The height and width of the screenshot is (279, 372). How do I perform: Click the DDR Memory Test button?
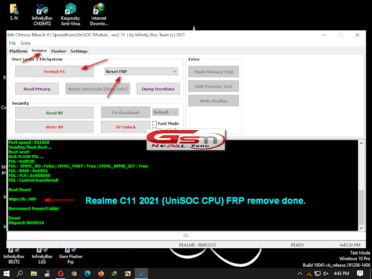[x=213, y=87]
